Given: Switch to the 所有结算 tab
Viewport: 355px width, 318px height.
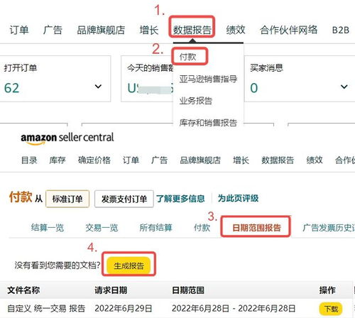Looking at the screenshot, I should (155, 228).
